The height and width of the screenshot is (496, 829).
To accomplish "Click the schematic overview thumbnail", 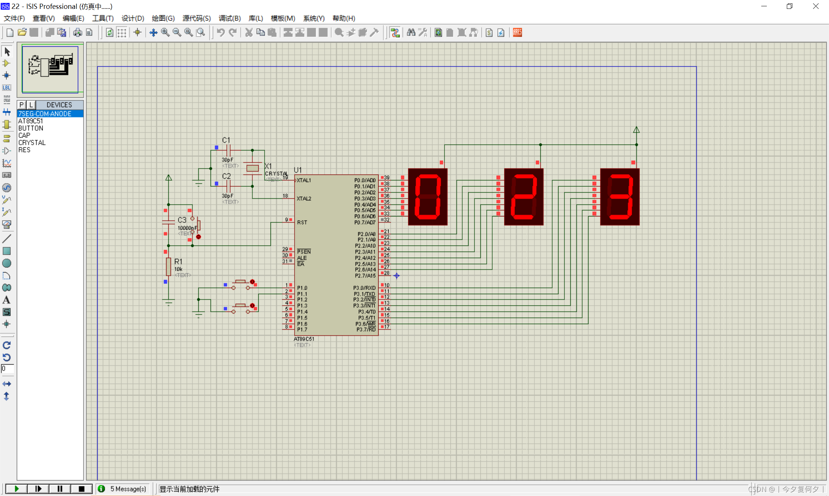I will pos(50,68).
